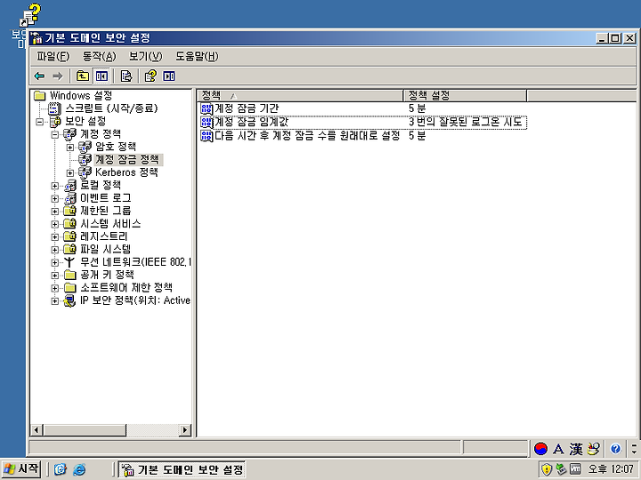
Task: Click the icon of 다음 시간 후 계정 잠금 수를 원래대로 설정
Action: [x=207, y=135]
